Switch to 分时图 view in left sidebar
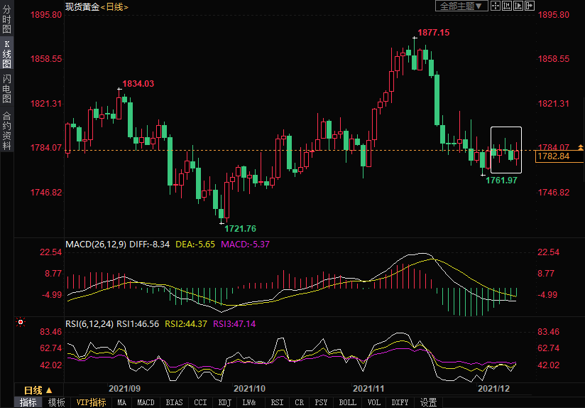The width and height of the screenshot is (585, 408). 6,20
